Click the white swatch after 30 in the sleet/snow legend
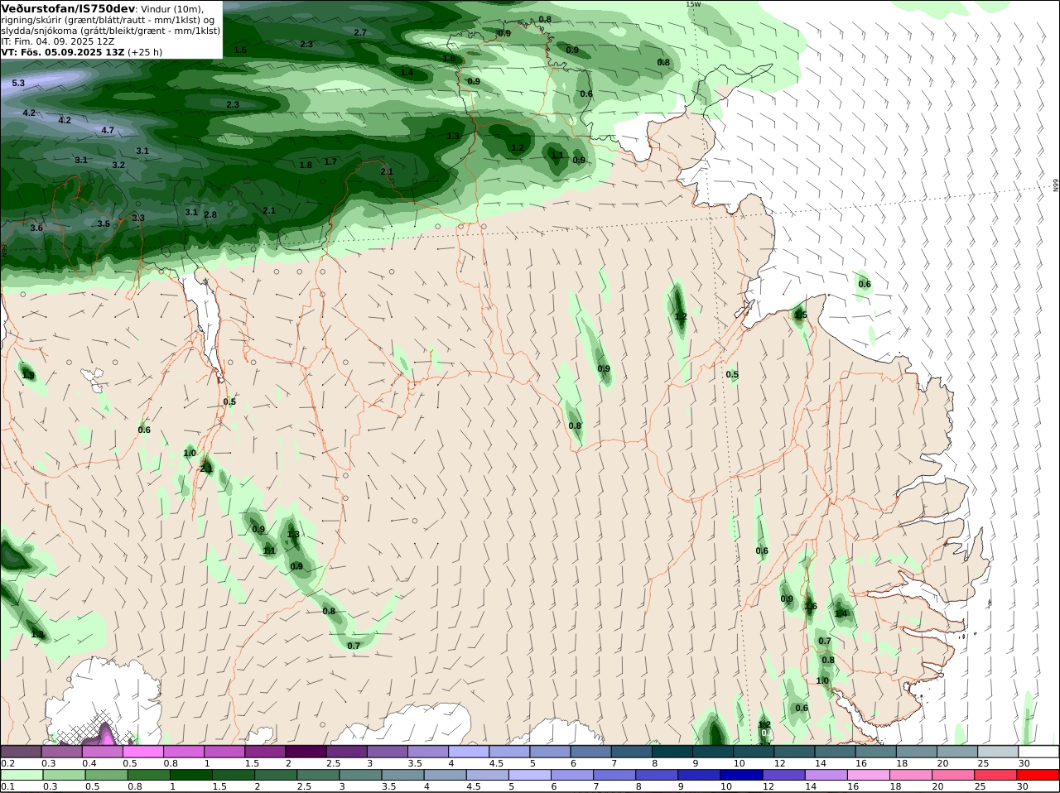 [x=1040, y=751]
